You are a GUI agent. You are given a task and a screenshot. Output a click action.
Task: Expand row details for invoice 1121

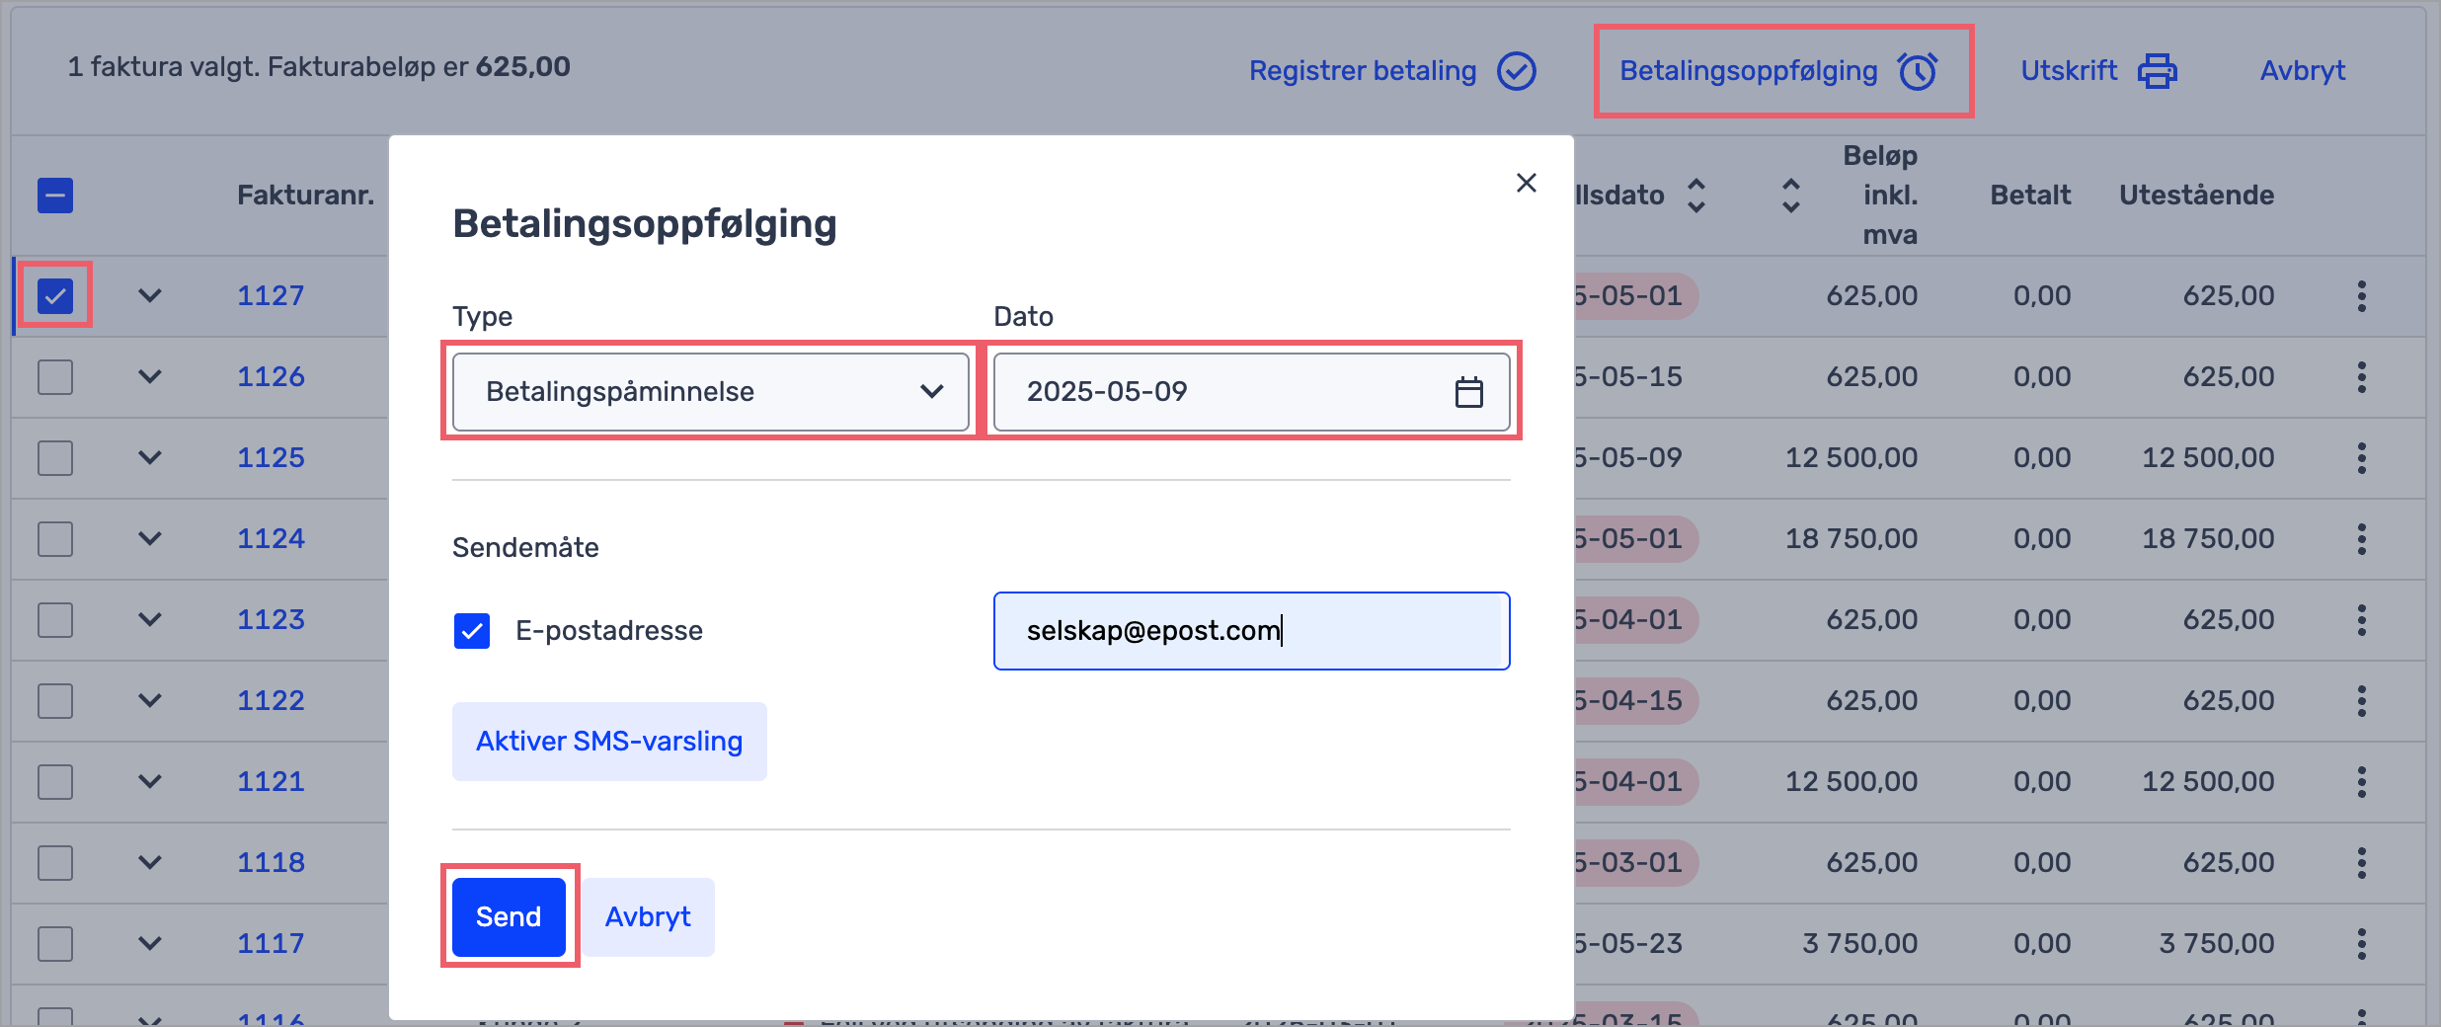(150, 782)
